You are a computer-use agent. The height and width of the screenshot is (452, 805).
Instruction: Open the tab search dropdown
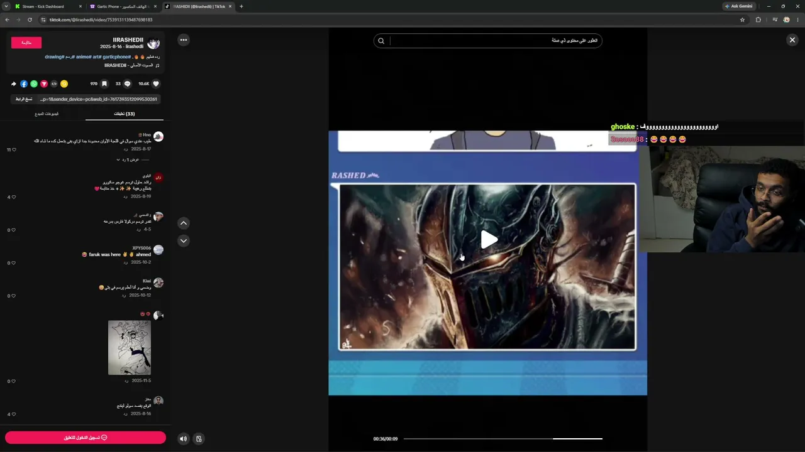6,6
